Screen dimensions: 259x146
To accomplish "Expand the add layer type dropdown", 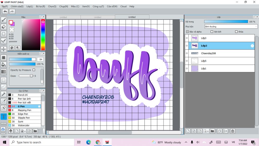I will tap(208, 131).
